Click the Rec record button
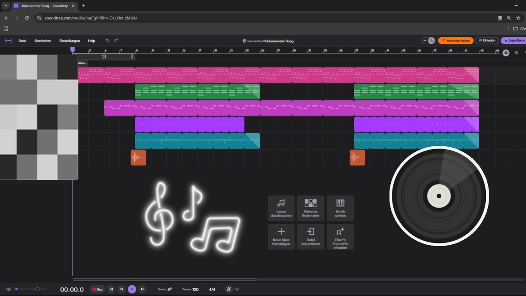The image size is (526, 296). click(97, 289)
